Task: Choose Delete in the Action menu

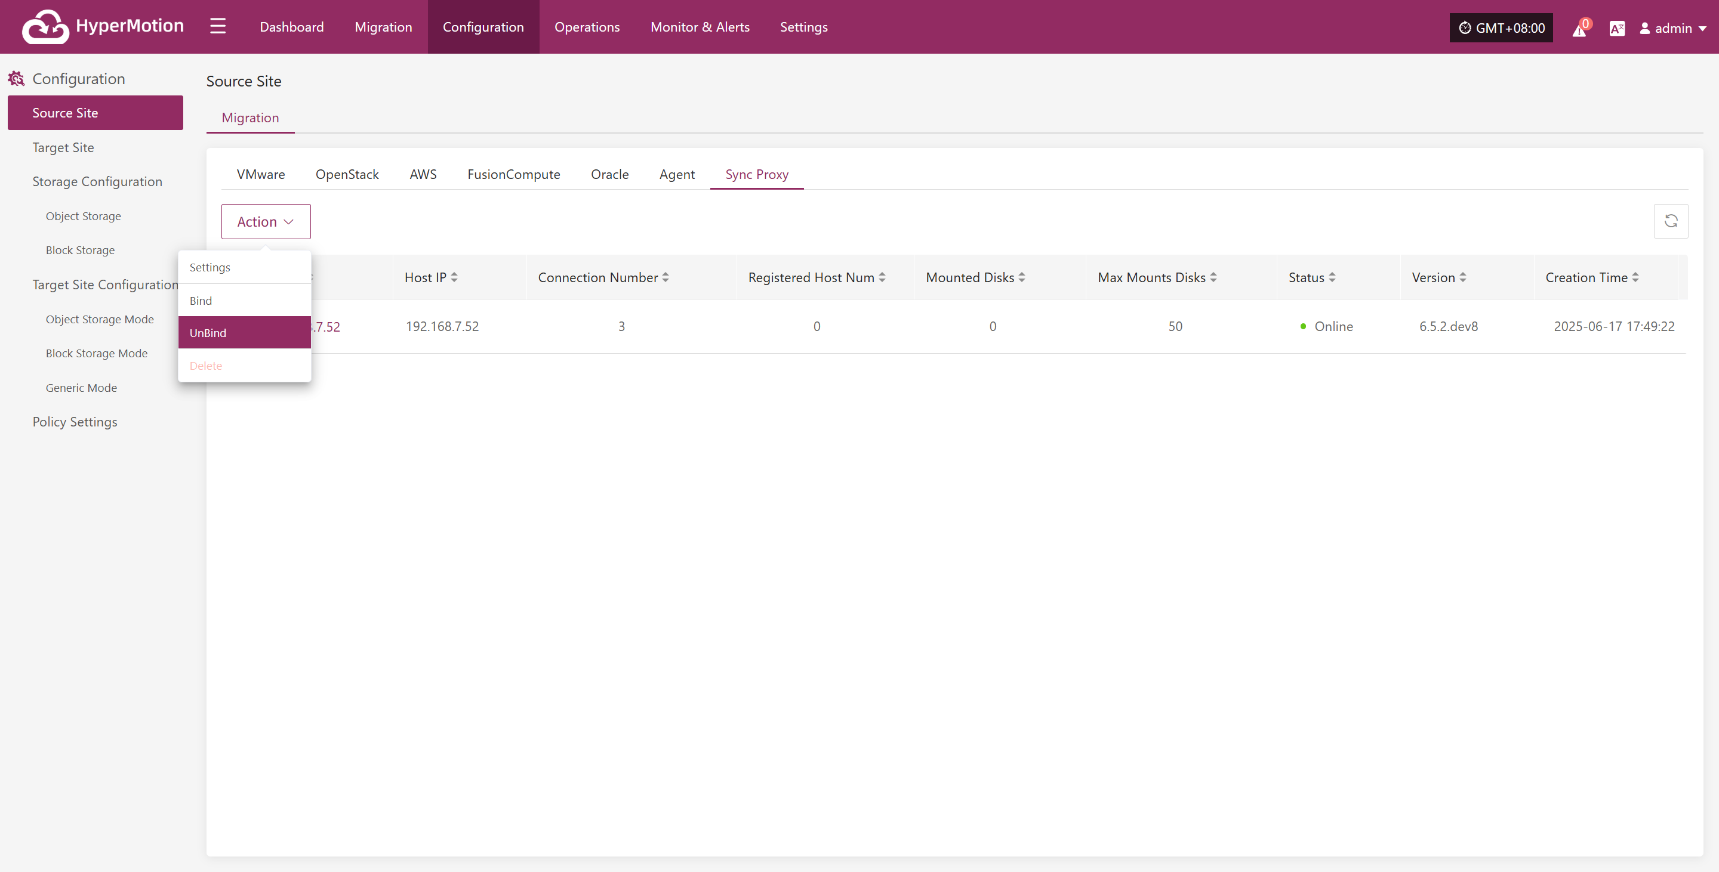Action: click(x=244, y=366)
